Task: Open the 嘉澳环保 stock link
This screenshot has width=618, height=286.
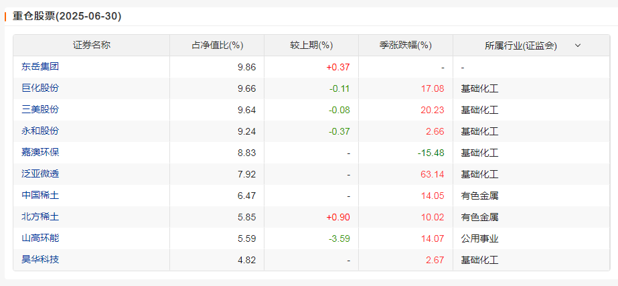Action: coord(40,152)
